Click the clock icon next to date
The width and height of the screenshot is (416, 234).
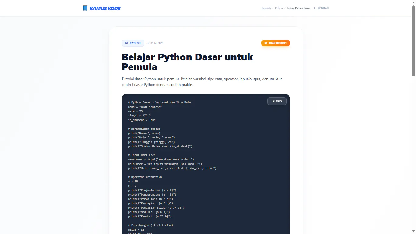[x=148, y=43]
